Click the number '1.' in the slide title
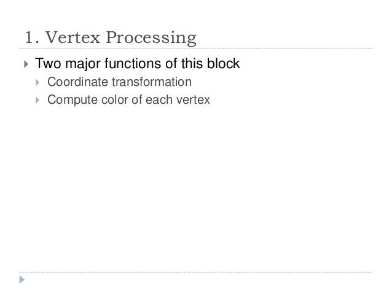The width and height of the screenshot is (392, 294). click(x=32, y=38)
